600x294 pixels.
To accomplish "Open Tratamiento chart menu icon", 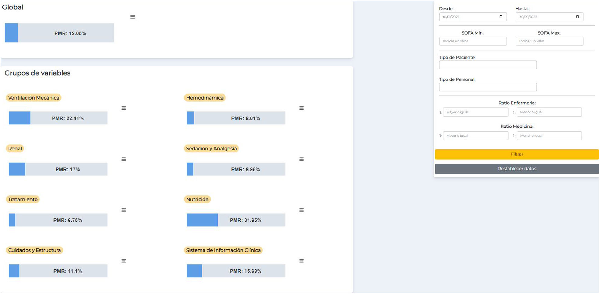I will tap(124, 210).
